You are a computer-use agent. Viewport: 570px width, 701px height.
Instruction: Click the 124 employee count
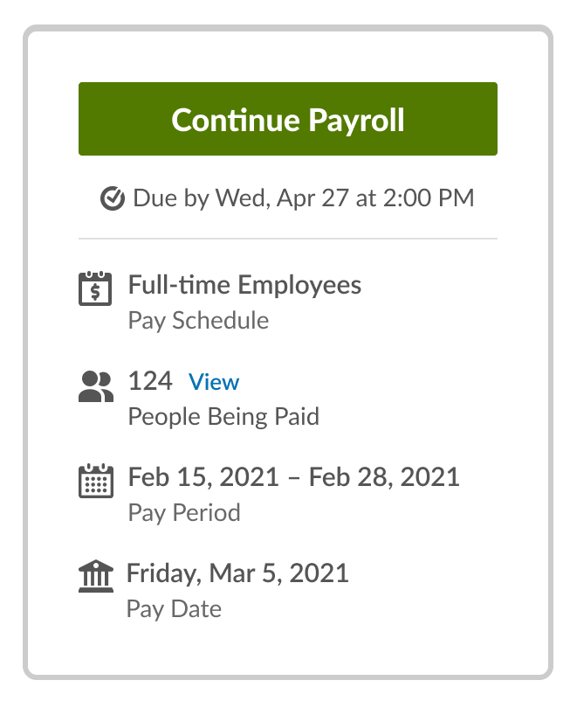coord(150,381)
